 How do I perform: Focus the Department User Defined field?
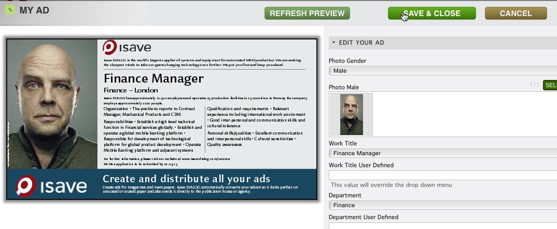(x=442, y=226)
